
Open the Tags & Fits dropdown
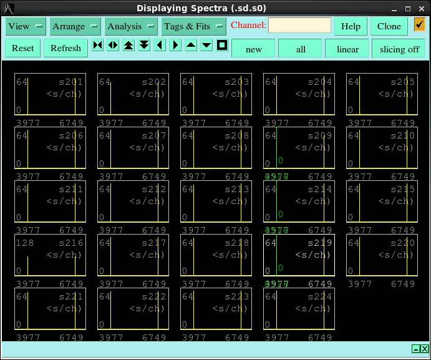click(193, 26)
